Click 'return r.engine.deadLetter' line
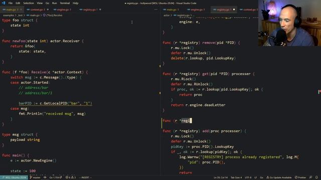 [x=198, y=105]
